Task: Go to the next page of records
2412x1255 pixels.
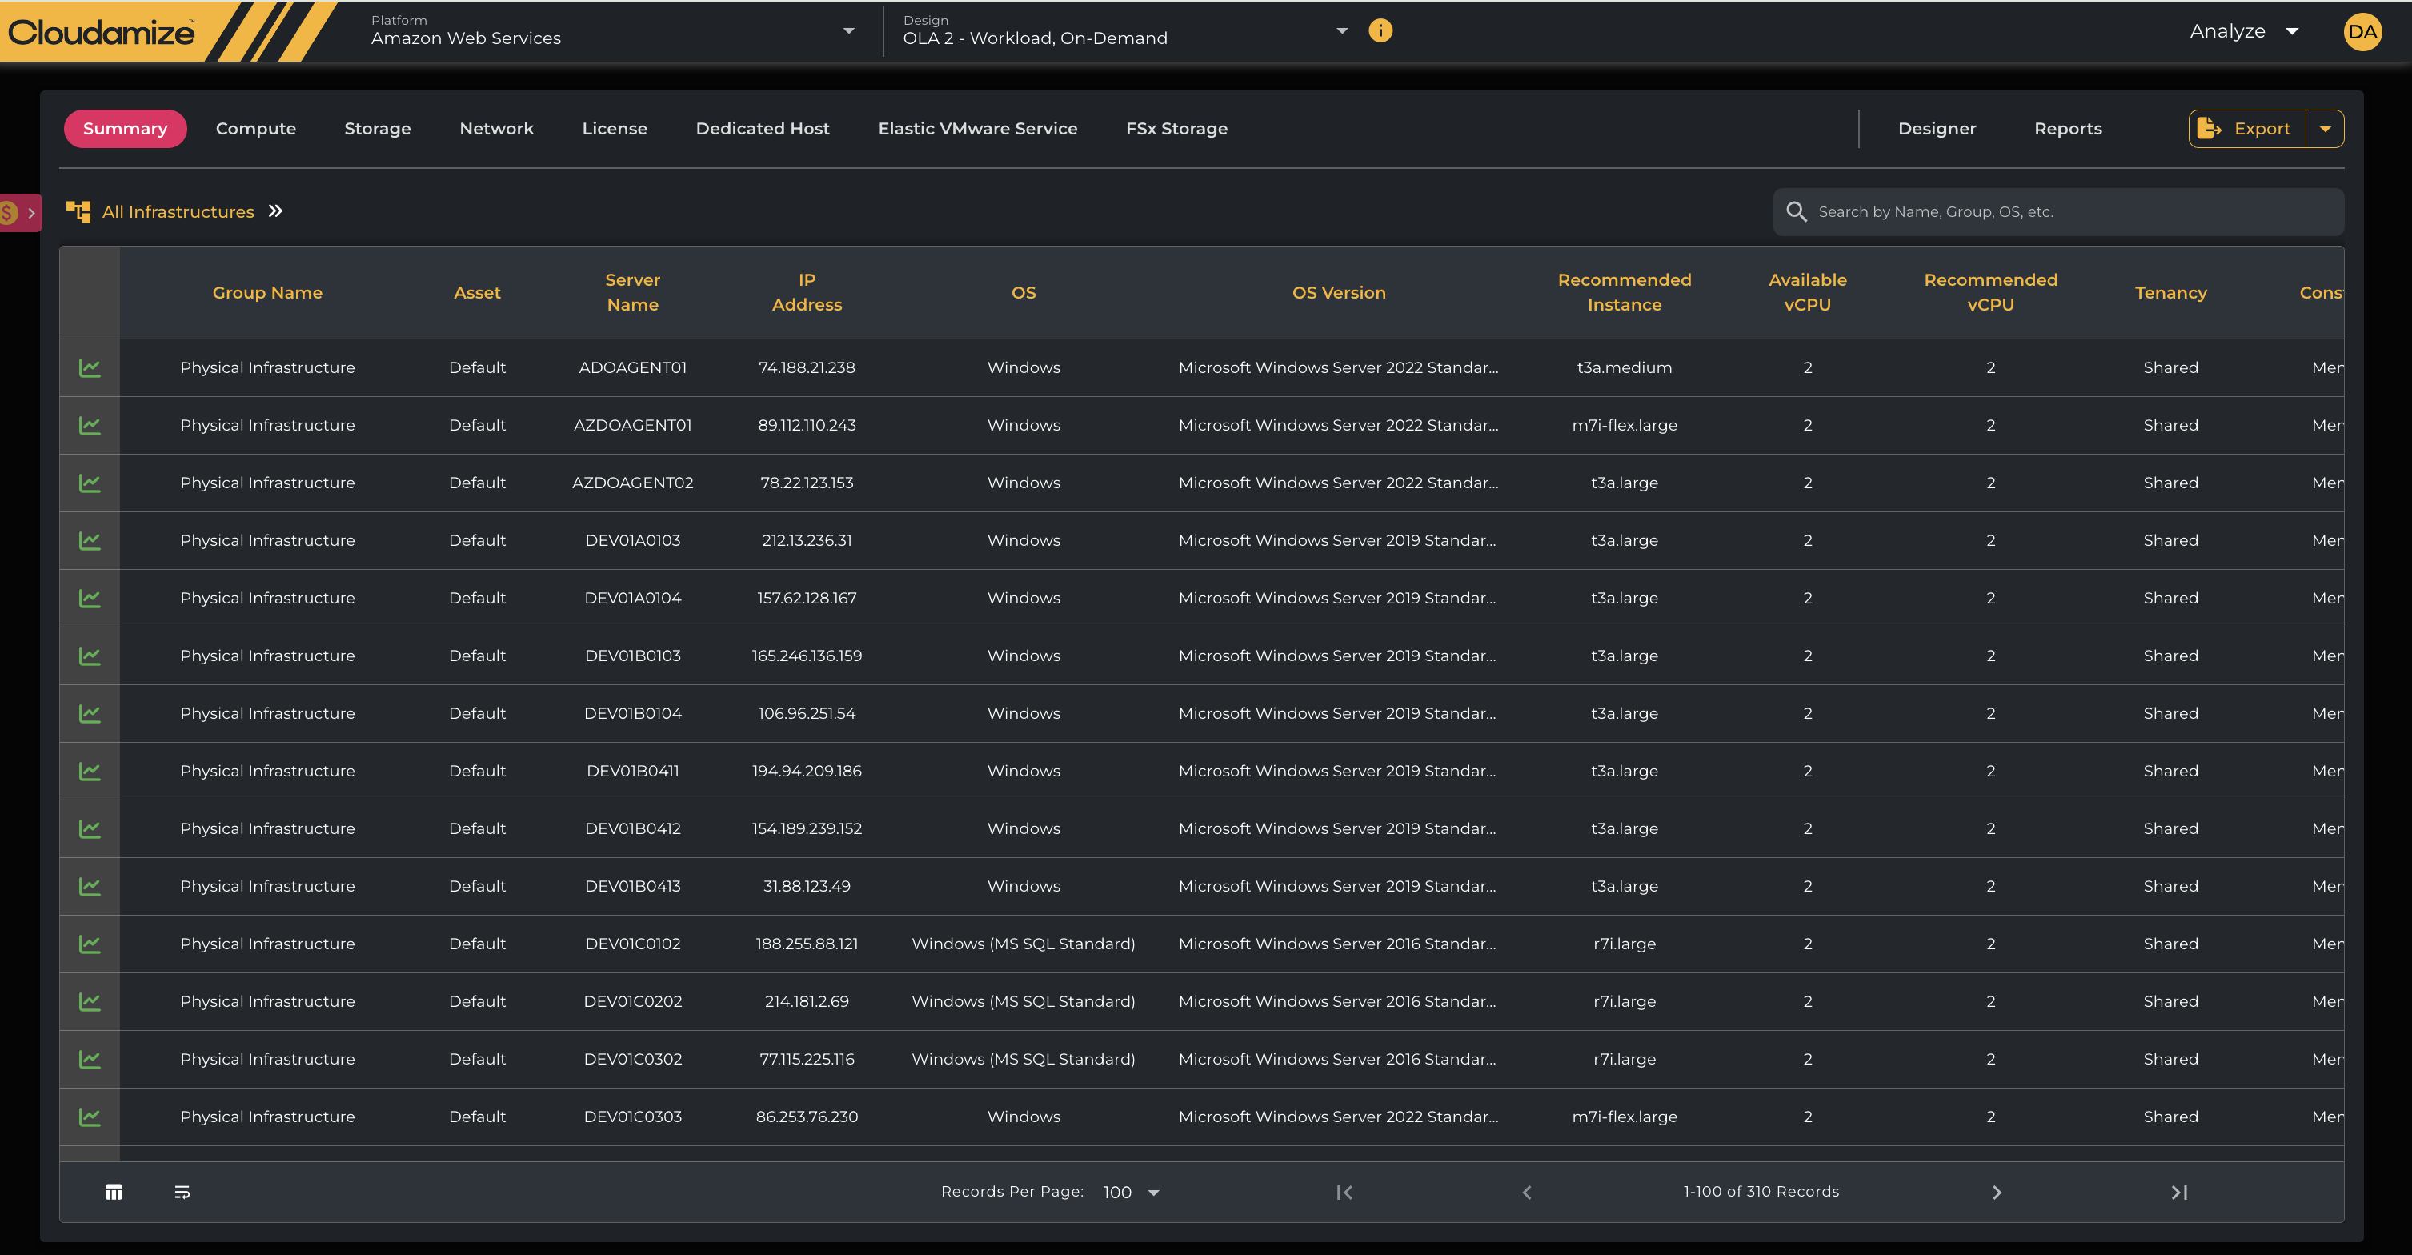Action: point(1997,1193)
